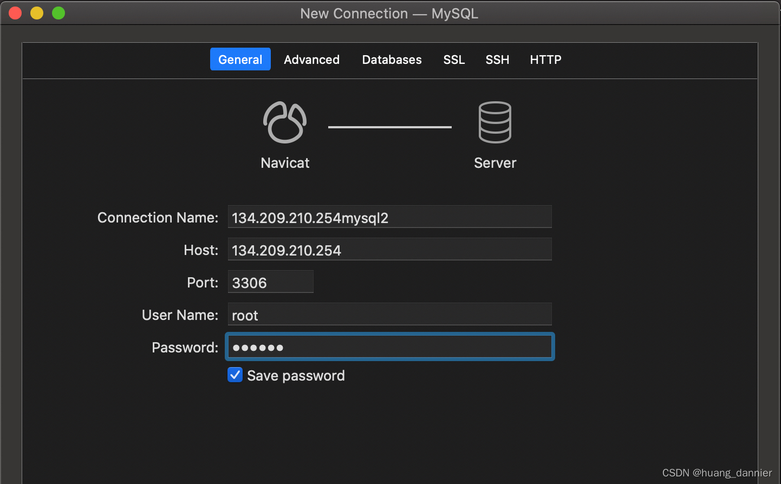Click the Server database icon
Screen dimensions: 781x484
click(495, 122)
